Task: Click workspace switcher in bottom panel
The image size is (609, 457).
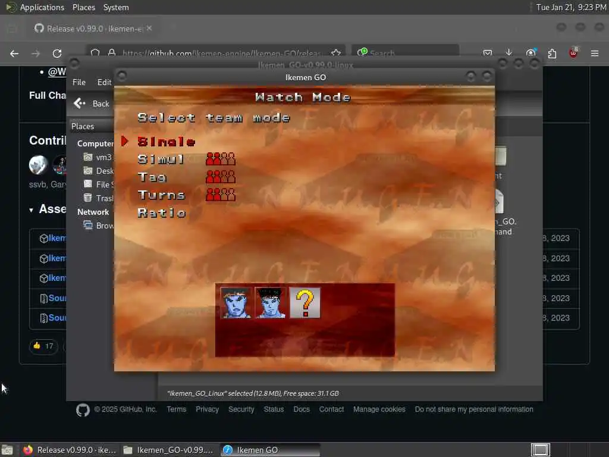Action: pos(540,450)
